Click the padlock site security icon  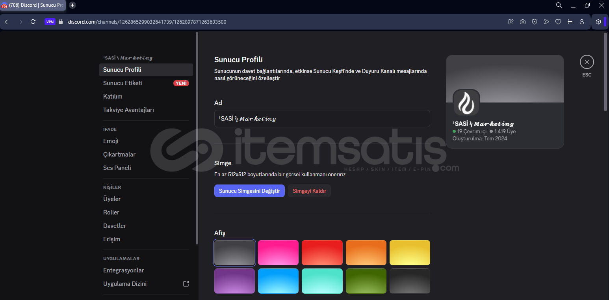61,22
